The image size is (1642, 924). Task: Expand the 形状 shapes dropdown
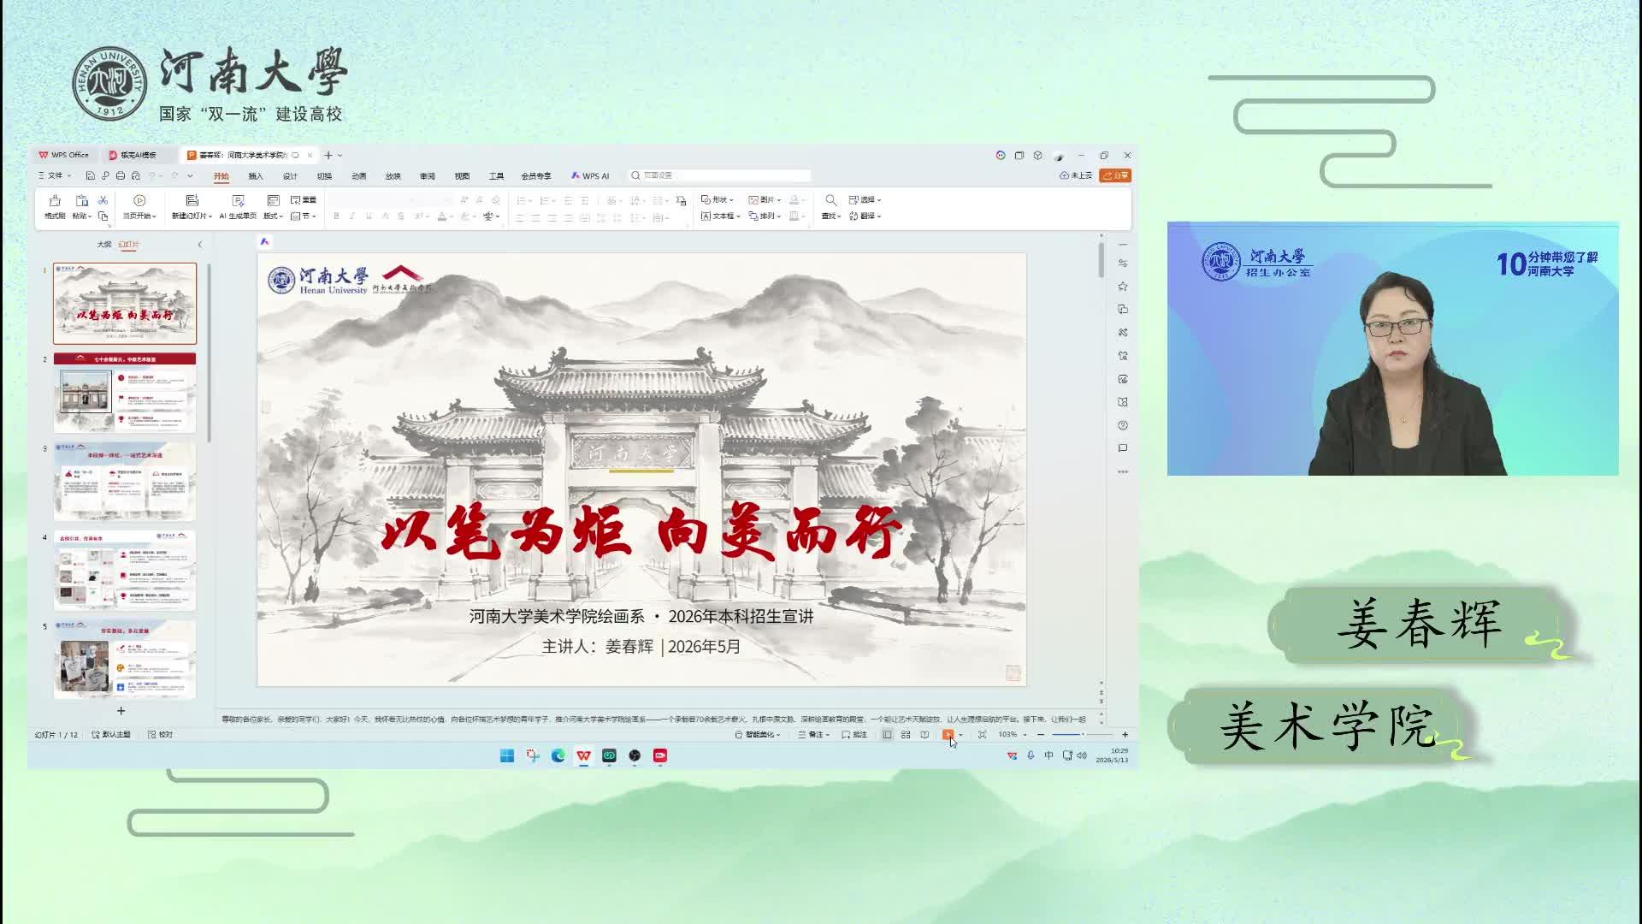coord(717,199)
